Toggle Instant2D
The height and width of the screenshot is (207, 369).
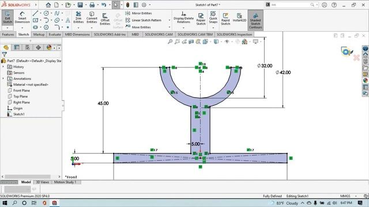(239, 18)
